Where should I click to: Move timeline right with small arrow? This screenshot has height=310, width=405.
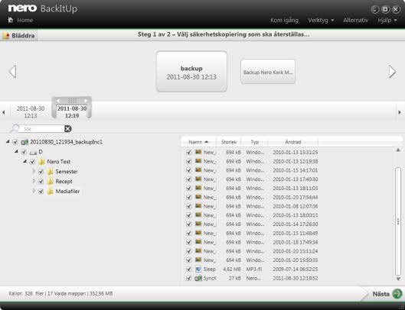point(400,112)
